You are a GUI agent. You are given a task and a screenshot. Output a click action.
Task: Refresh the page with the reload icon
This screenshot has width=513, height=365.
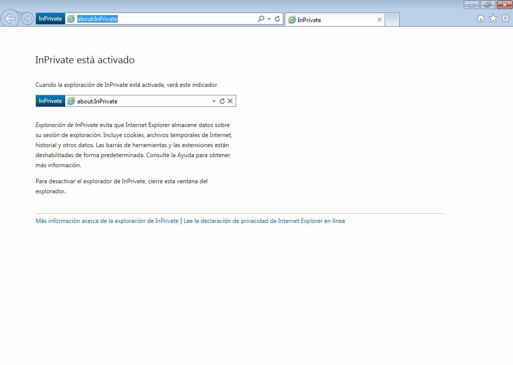coord(277,19)
